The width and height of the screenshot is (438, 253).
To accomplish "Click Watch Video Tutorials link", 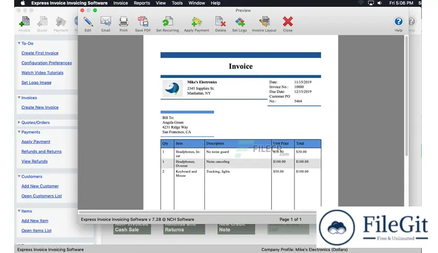I will 42,73.
